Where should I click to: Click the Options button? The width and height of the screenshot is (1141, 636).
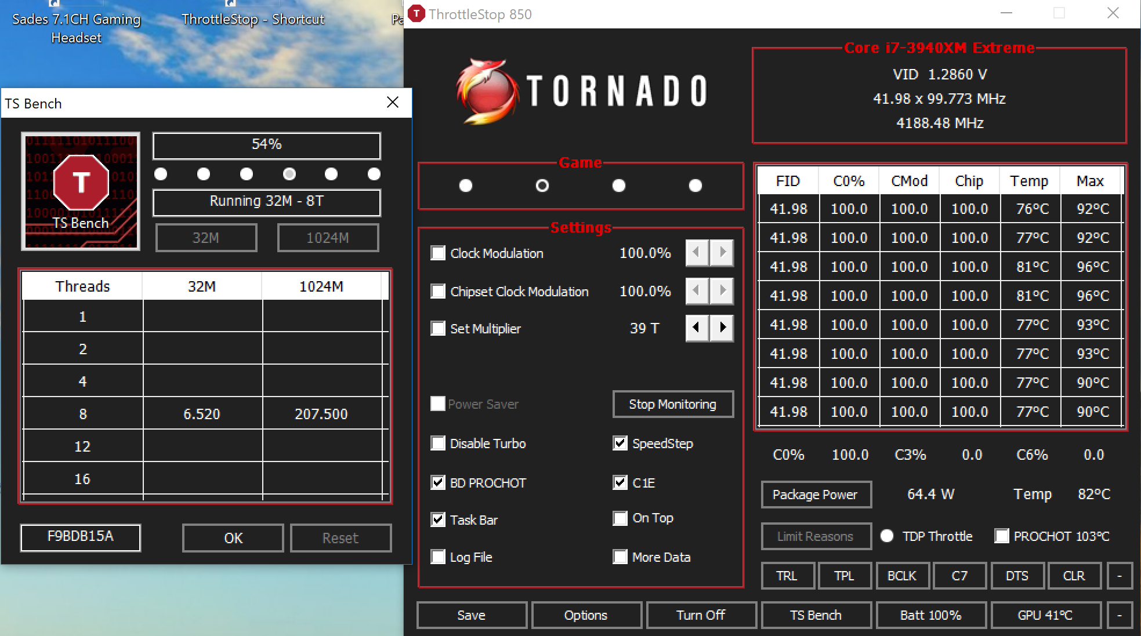tap(586, 615)
